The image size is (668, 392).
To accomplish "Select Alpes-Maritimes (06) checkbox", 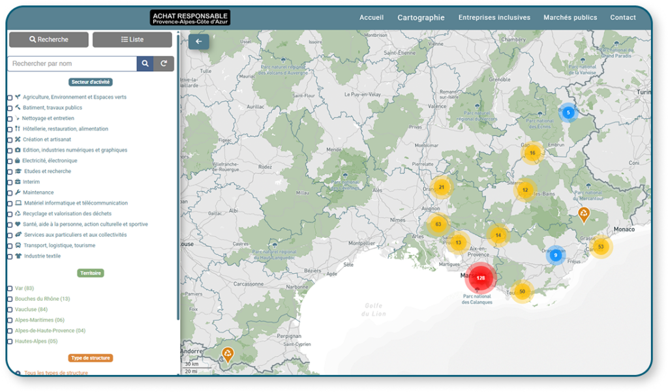I will (x=10, y=320).
